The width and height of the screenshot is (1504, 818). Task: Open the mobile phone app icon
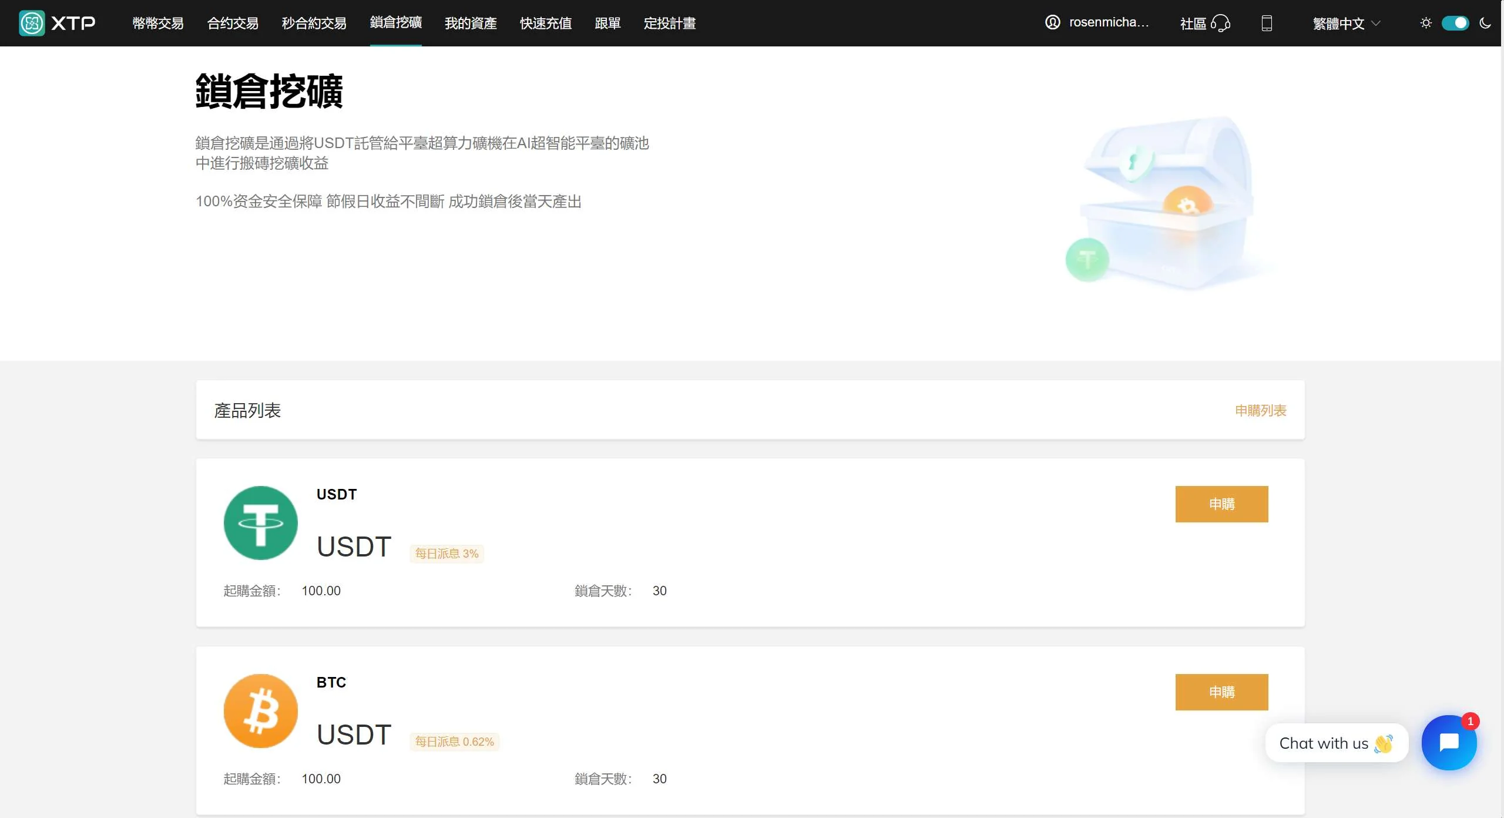[1267, 23]
